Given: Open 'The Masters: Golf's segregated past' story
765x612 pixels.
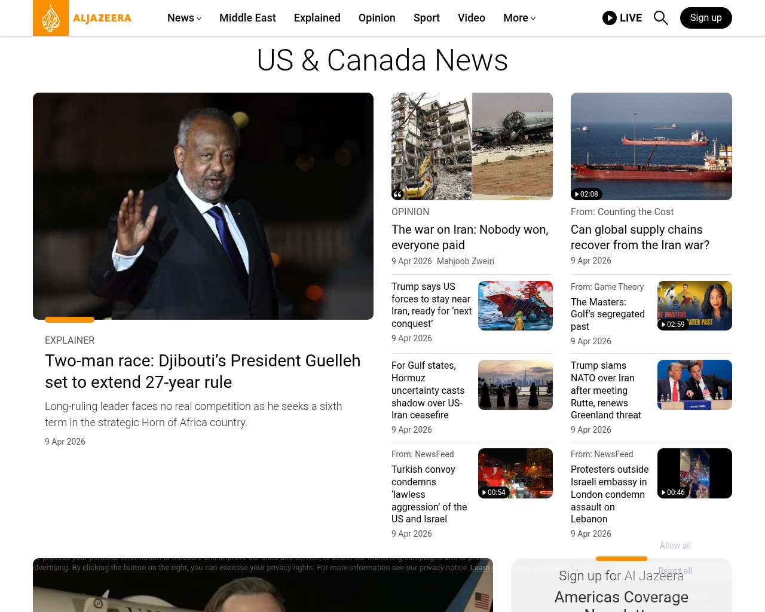Looking at the screenshot, I should [608, 314].
